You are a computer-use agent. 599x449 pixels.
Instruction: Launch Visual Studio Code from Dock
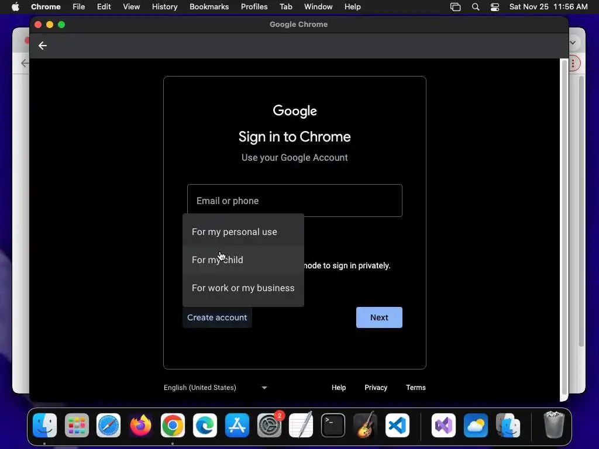pyautogui.click(x=397, y=426)
